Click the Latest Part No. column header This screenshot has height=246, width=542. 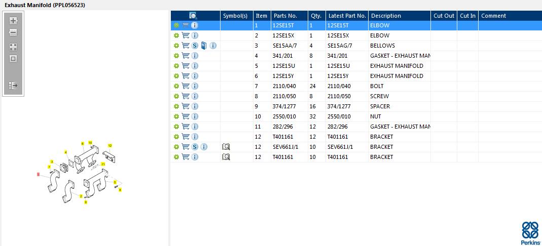347,16
